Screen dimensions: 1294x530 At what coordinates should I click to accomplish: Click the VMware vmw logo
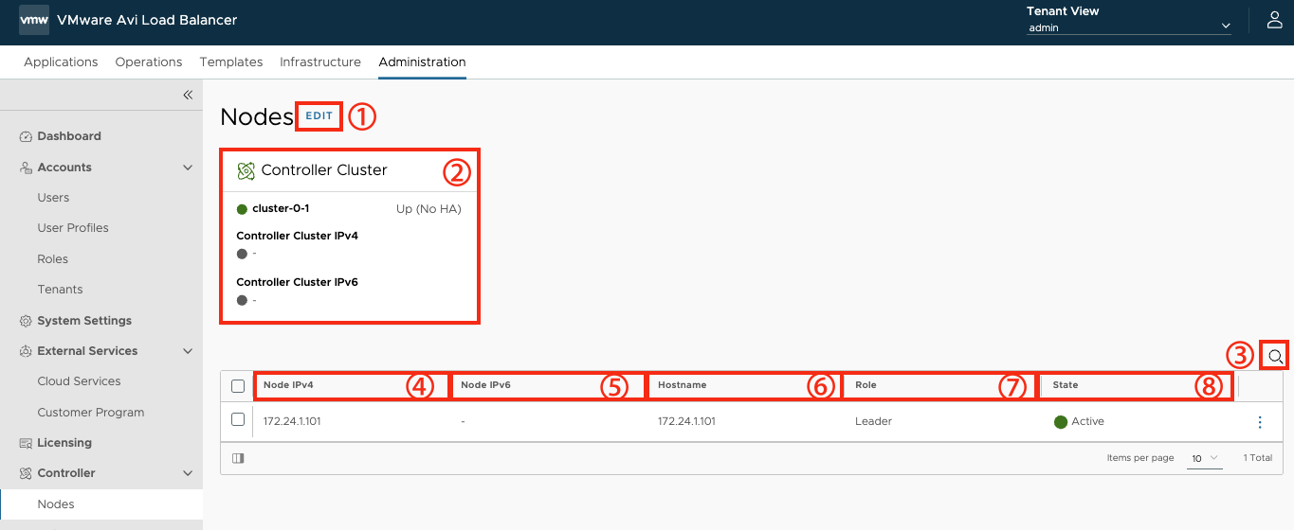click(34, 20)
